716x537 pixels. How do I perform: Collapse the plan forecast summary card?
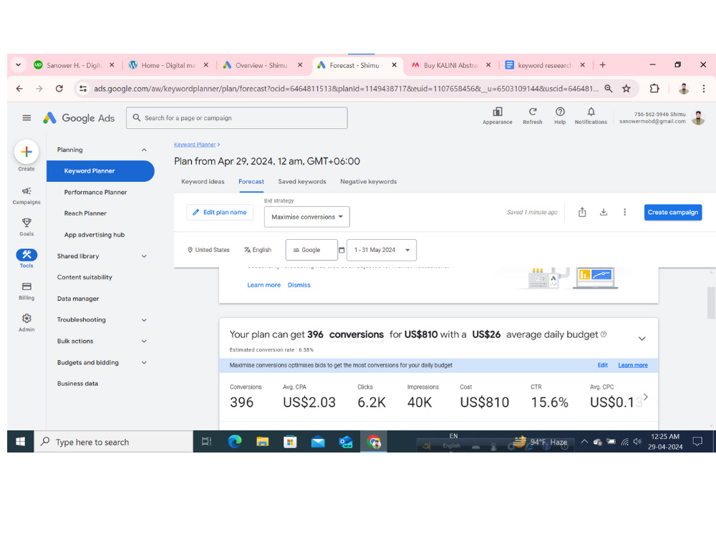click(642, 339)
